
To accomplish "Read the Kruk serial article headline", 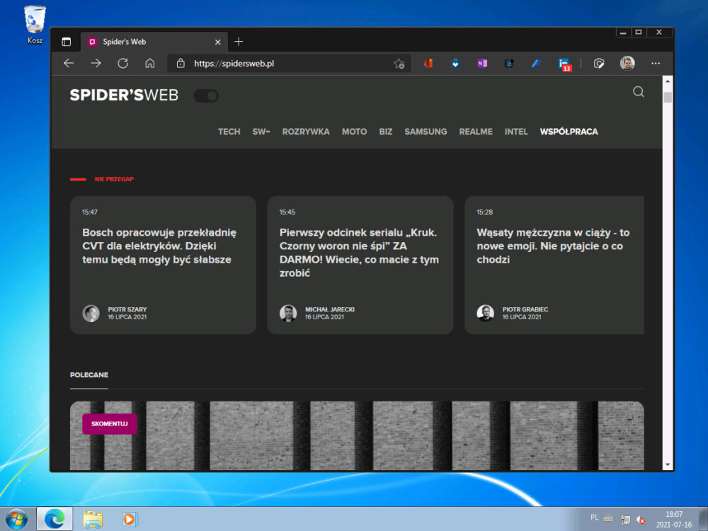I will 359,253.
